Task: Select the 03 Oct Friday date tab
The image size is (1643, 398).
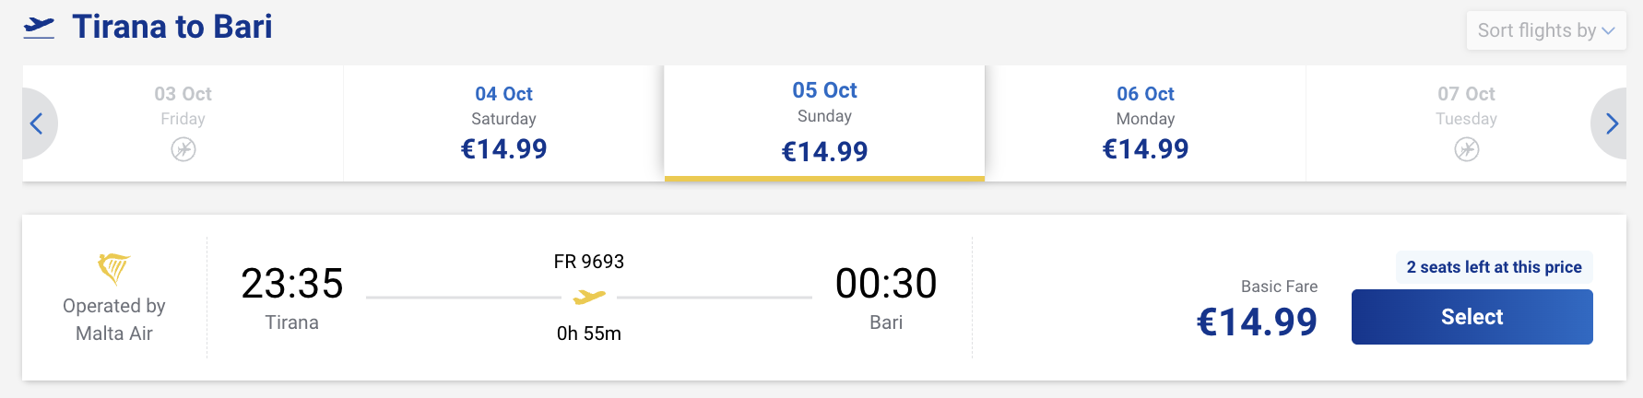Action: coord(183,123)
